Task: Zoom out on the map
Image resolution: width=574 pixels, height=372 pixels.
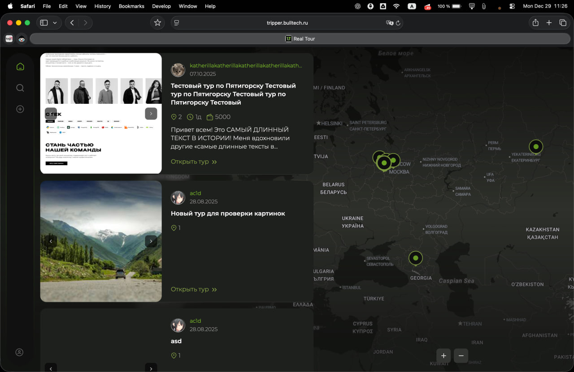Action: click(x=461, y=356)
